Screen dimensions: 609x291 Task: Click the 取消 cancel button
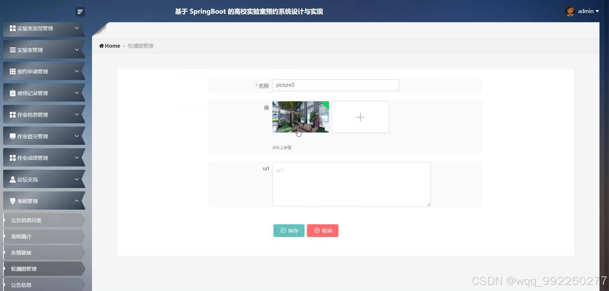click(323, 231)
